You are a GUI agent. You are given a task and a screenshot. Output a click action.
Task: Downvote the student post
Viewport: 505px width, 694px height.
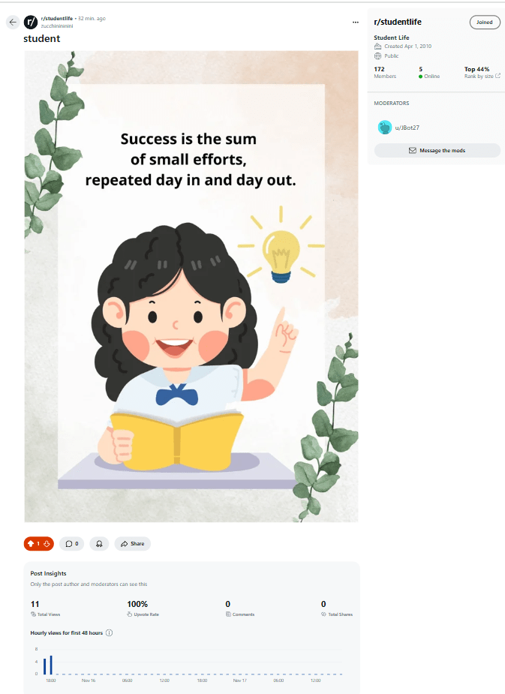pos(47,543)
